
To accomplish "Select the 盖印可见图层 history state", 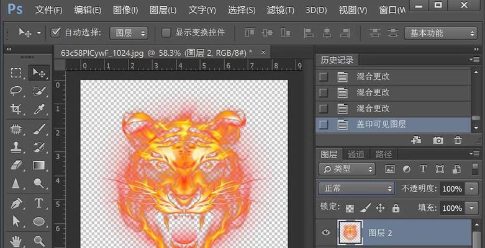I will pyautogui.click(x=381, y=124).
